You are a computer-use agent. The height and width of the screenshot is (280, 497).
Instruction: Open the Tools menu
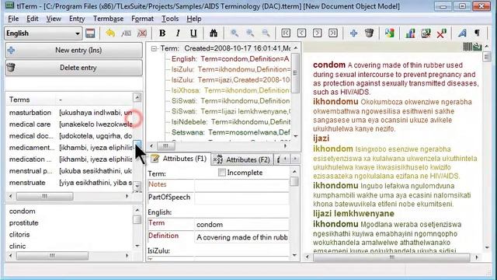point(170,19)
